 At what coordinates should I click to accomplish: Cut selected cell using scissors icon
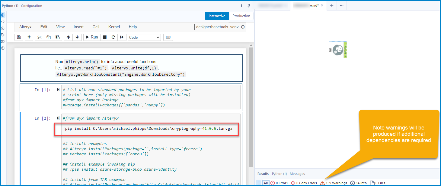(39, 37)
